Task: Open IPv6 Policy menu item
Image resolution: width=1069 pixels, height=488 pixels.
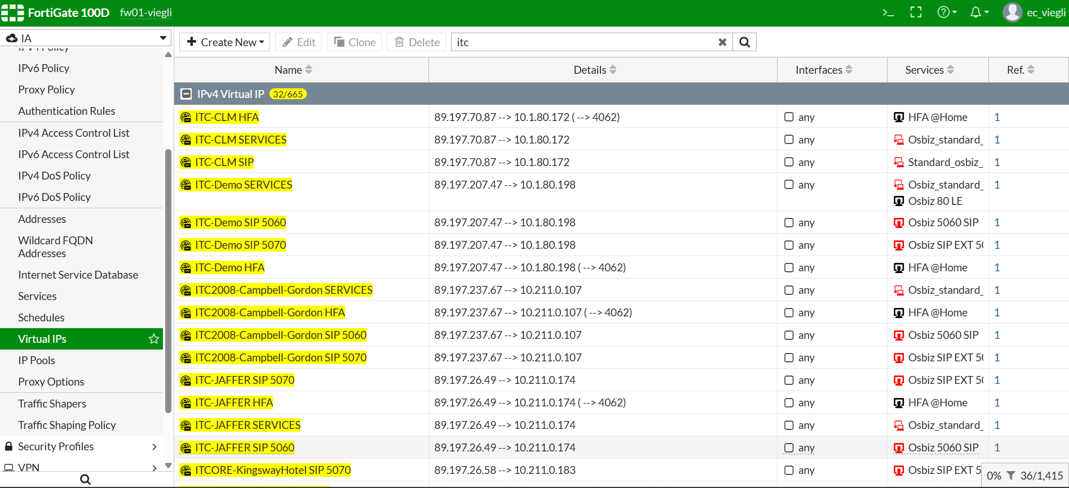Action: coord(43,68)
